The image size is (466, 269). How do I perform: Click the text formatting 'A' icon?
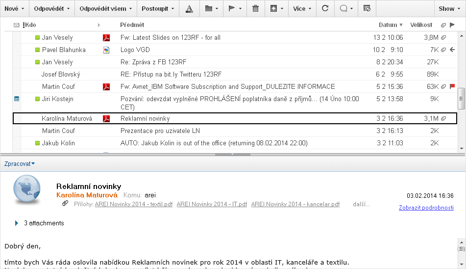click(190, 8)
